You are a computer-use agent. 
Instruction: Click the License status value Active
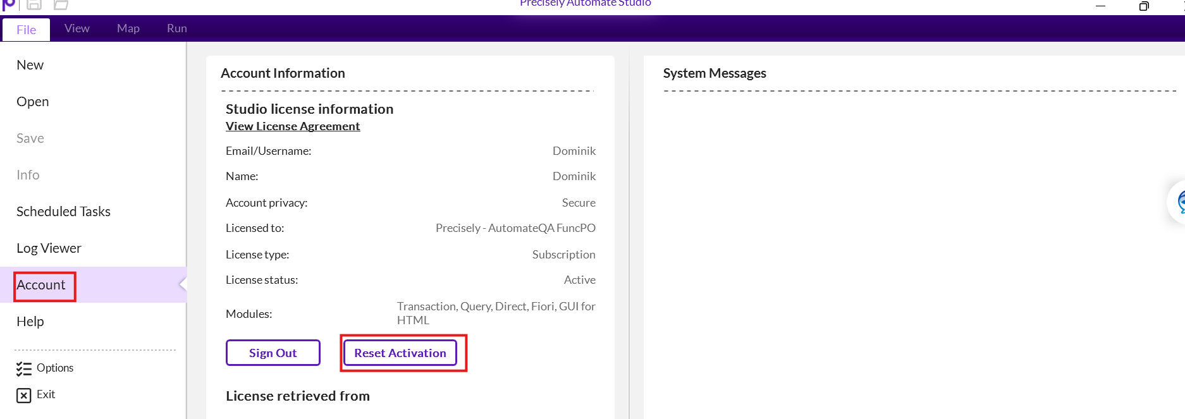pyautogui.click(x=580, y=280)
